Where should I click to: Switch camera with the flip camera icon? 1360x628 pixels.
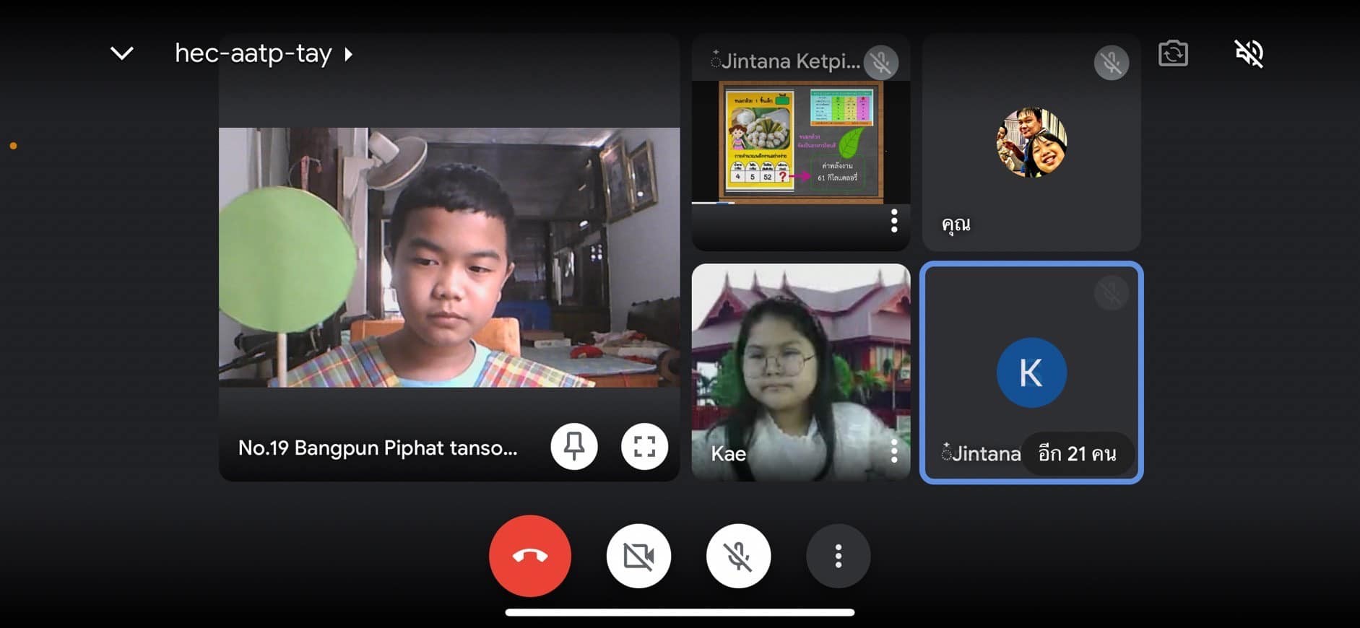click(1173, 53)
